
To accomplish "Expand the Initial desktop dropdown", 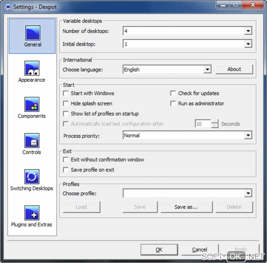I will point(248,44).
